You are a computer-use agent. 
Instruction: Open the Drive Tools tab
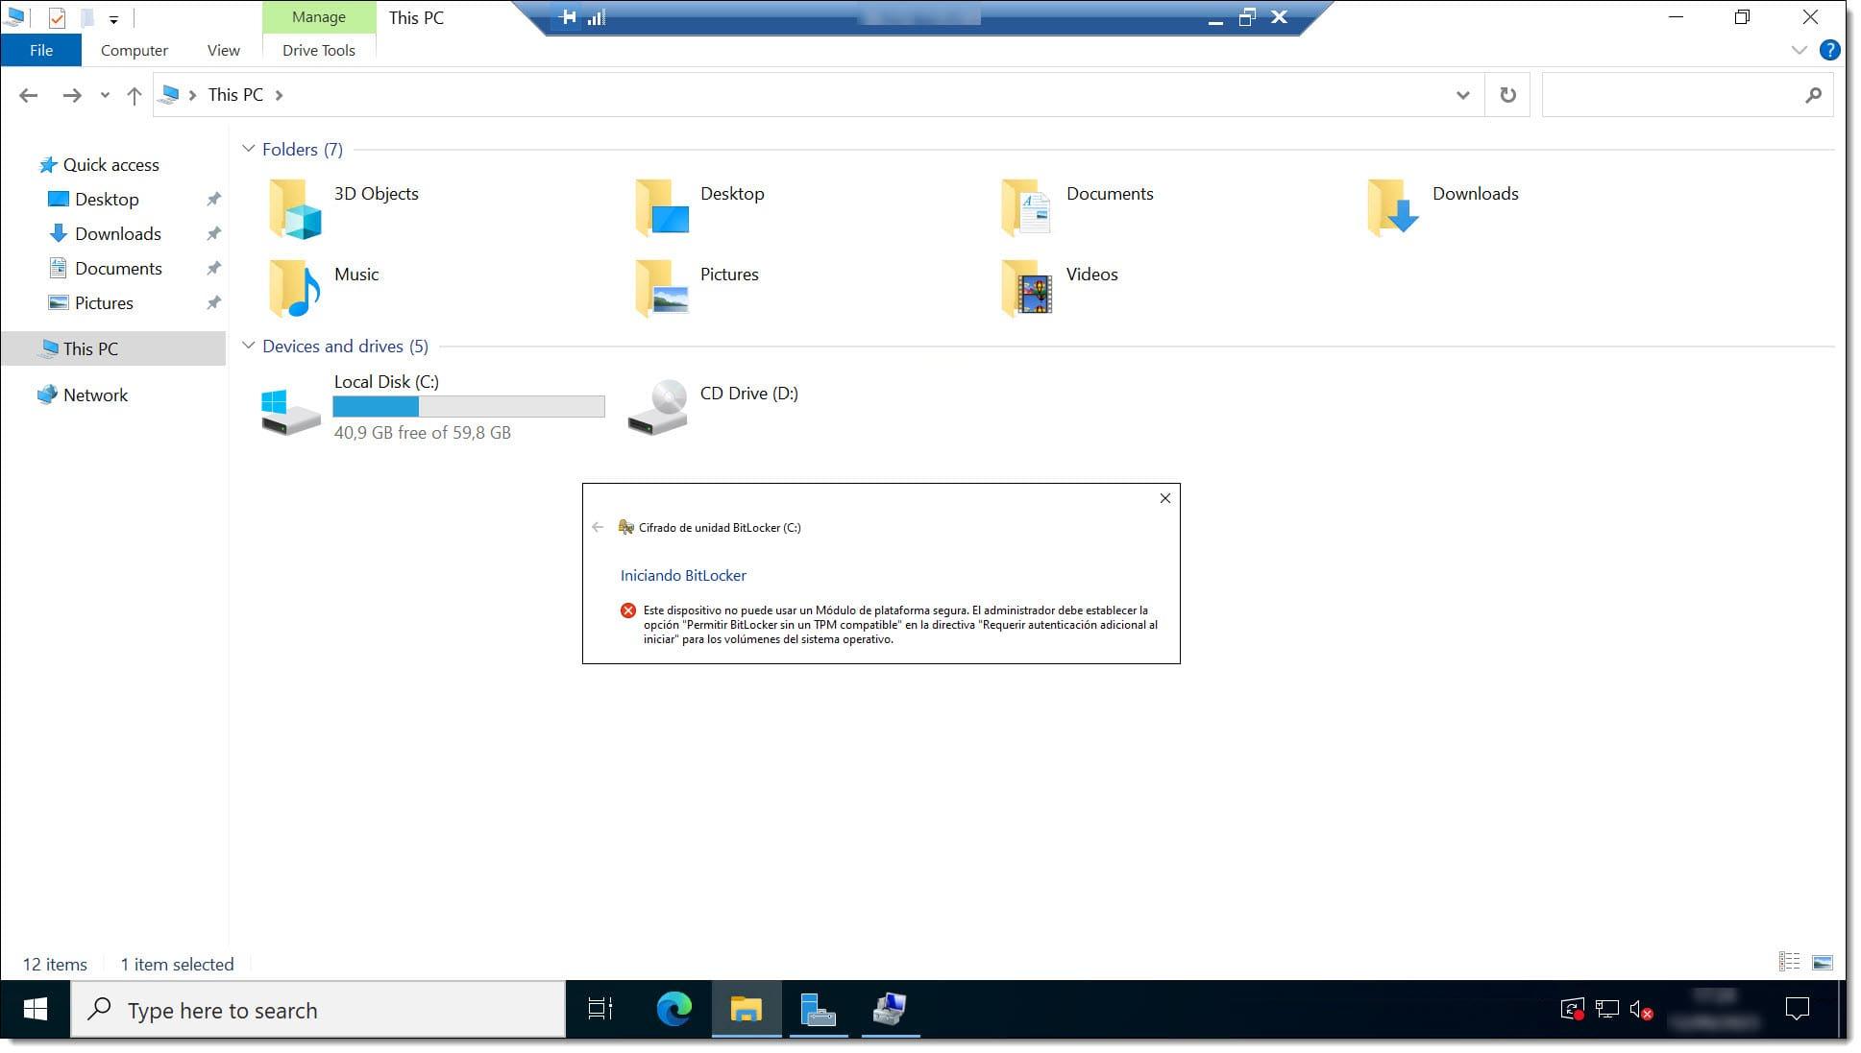(x=319, y=50)
